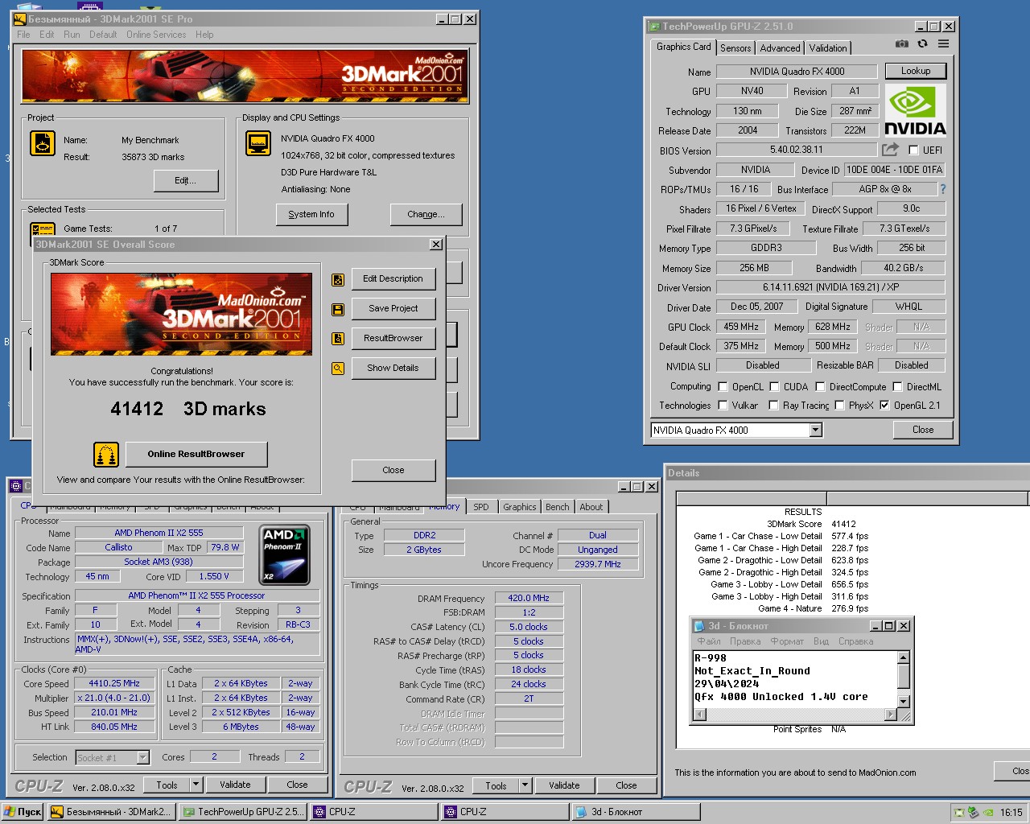
Task: Open Tools dropdown arrow in left CPU-Z
Action: coord(196,785)
